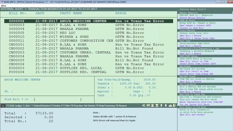Click the shuffle arrows icon in toolbar
The width and height of the screenshot is (233, 131).
[x=143, y=106]
